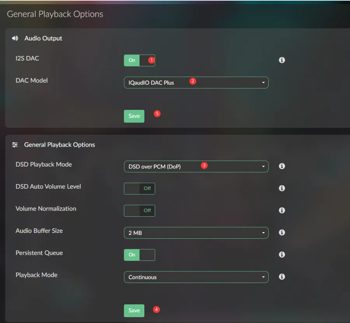Save the Audio Output settings
The width and height of the screenshot is (350, 323).
click(x=134, y=116)
